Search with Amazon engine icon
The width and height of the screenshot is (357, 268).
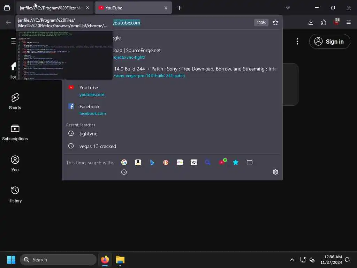(x=138, y=162)
